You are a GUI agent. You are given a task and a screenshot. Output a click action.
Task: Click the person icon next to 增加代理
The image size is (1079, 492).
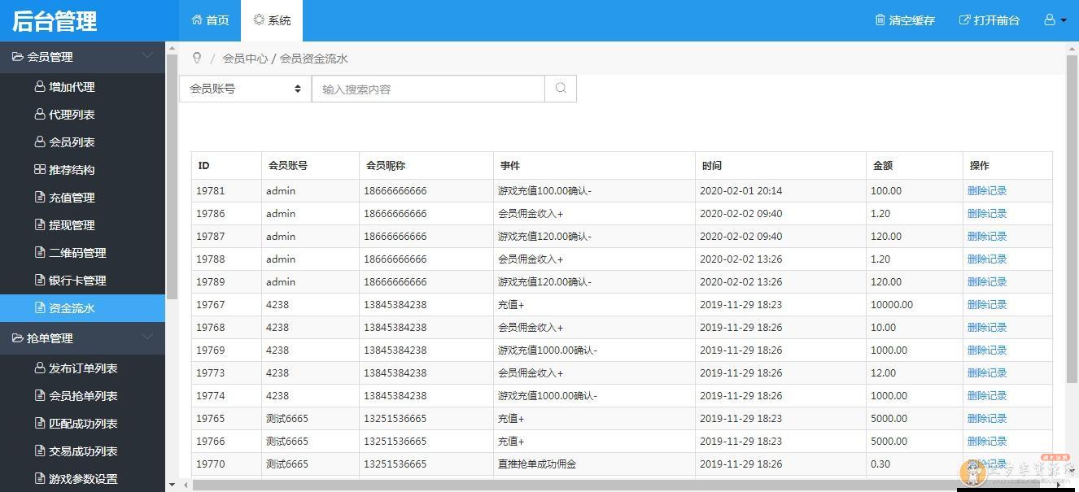tap(41, 86)
